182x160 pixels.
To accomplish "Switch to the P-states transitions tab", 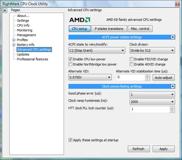I will point(109,29).
